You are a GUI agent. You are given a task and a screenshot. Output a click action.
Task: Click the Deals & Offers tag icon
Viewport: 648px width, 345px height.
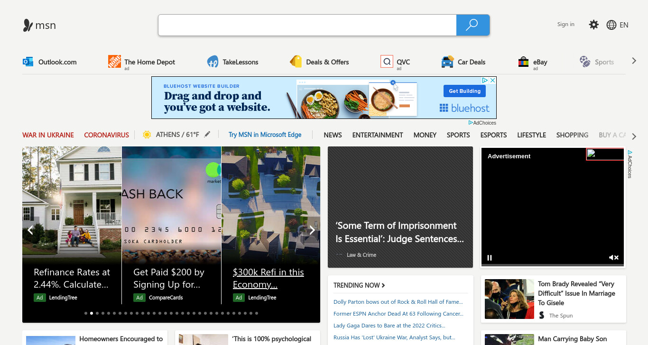click(296, 62)
